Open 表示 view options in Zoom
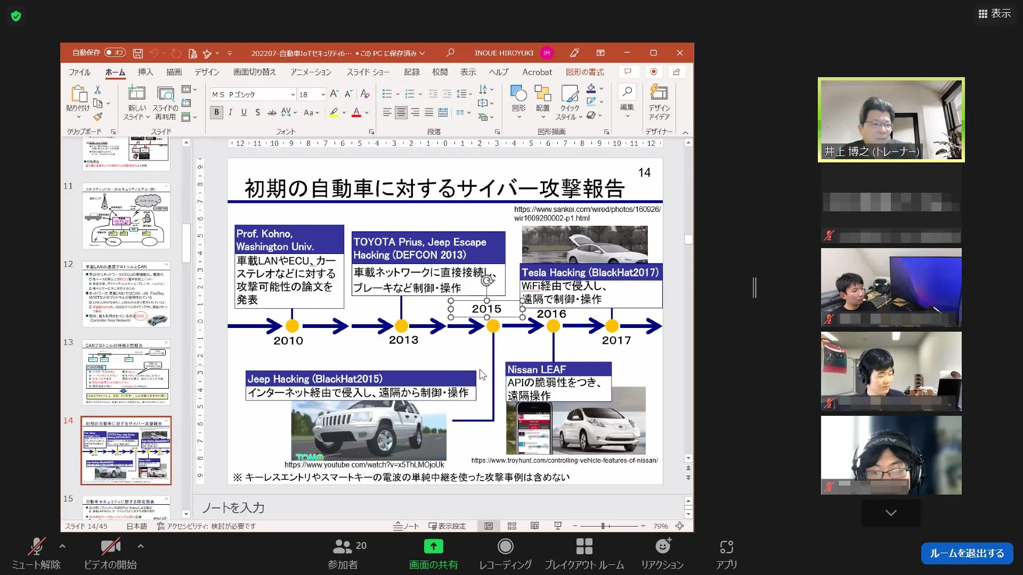The image size is (1023, 575). (x=995, y=14)
